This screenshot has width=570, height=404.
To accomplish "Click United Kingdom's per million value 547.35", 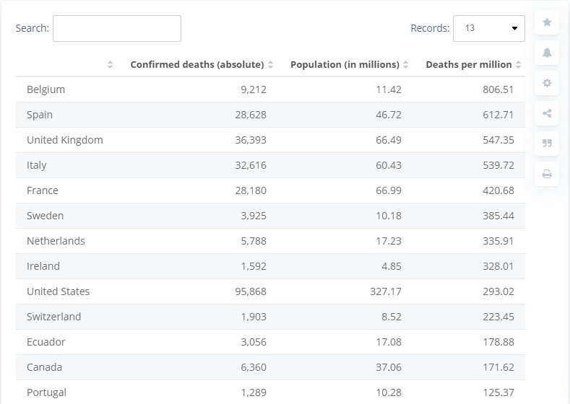I will pos(498,140).
